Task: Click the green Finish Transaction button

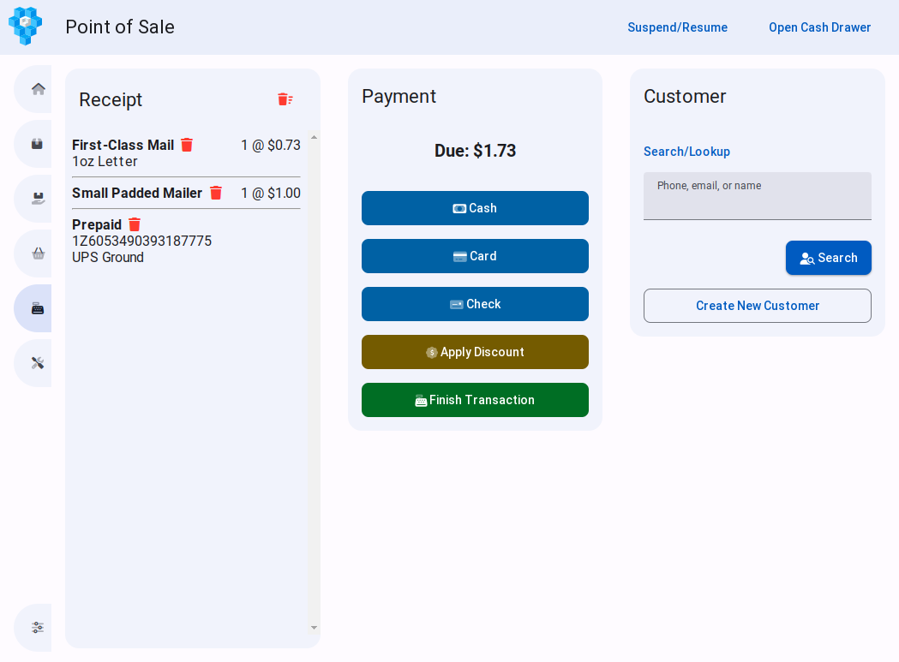Action: [475, 400]
